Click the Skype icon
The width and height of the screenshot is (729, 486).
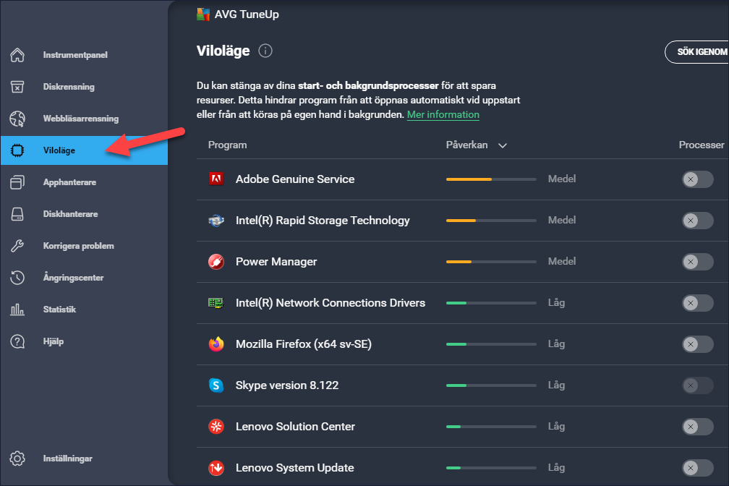tap(216, 385)
